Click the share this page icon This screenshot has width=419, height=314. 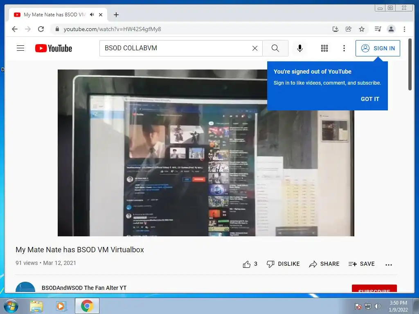pyautogui.click(x=349, y=29)
